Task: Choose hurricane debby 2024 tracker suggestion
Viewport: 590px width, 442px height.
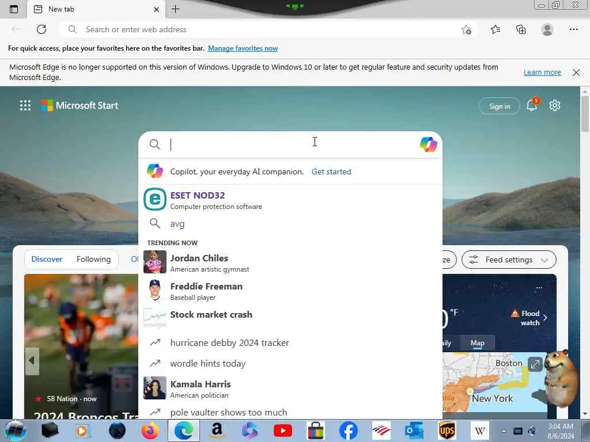Action: 290,343
